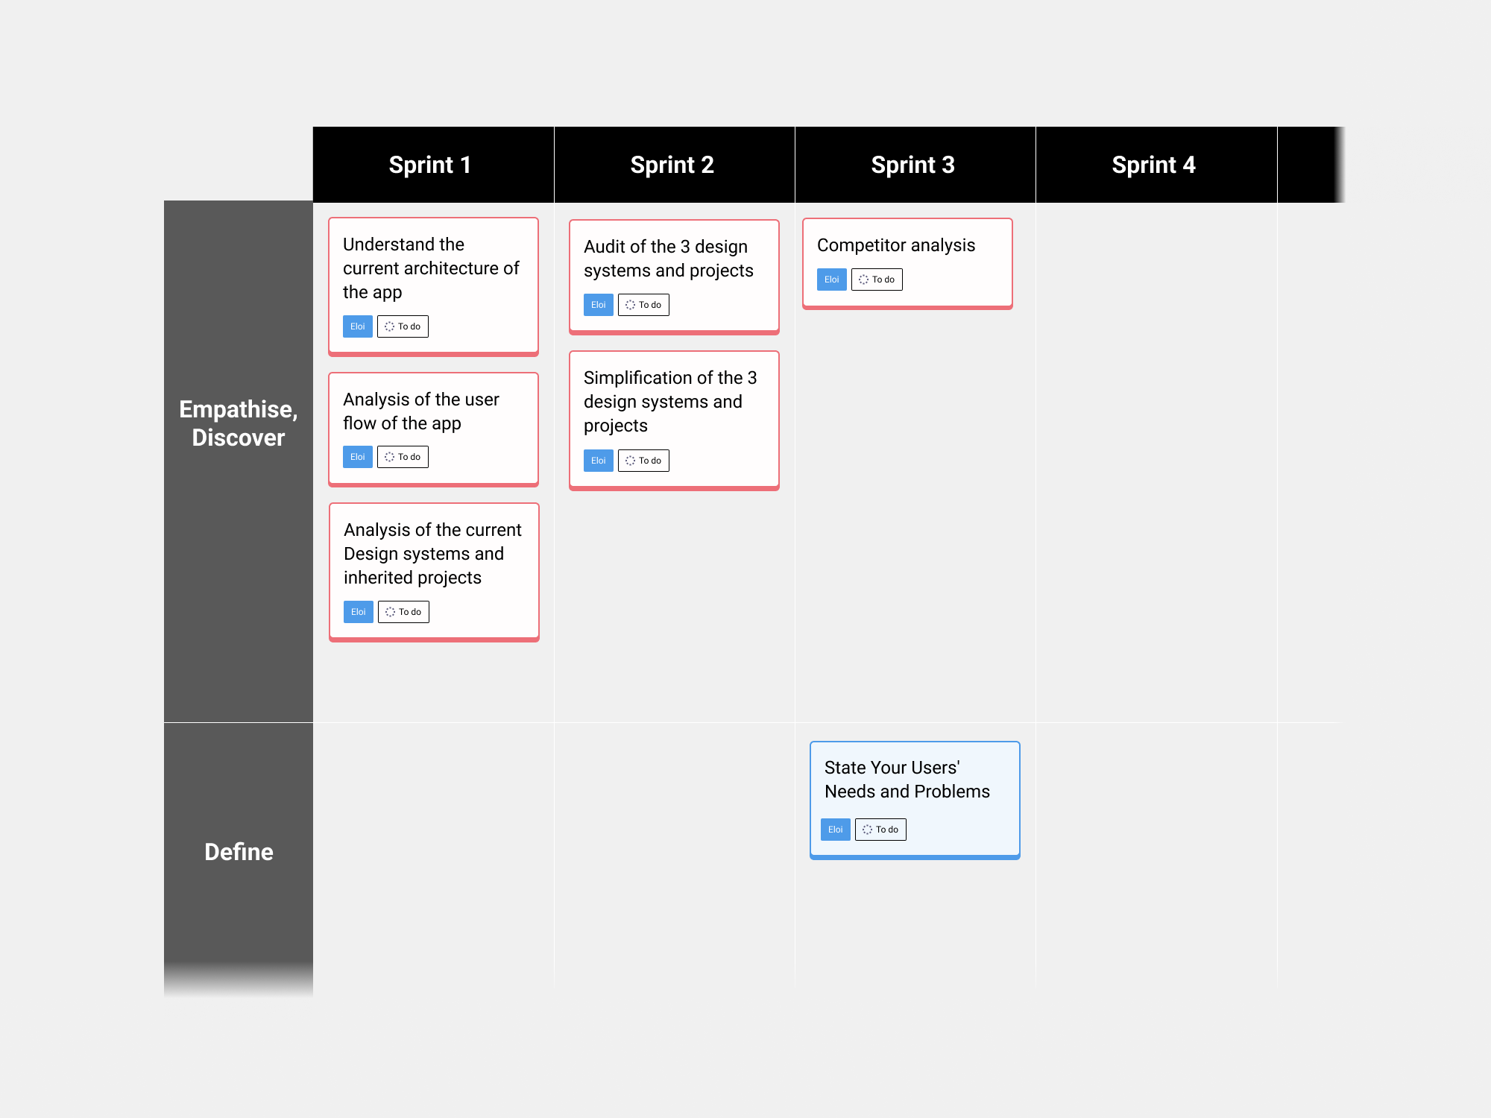Screen dimensions: 1491x1118
Task: Click Eloi tag on State Your Users' Needs card
Action: point(835,830)
